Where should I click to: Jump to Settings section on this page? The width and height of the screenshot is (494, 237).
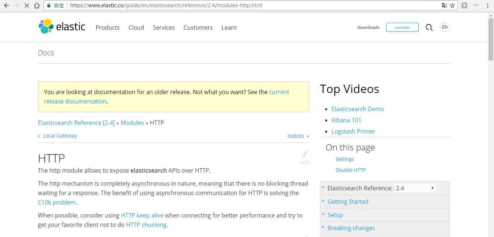345,159
